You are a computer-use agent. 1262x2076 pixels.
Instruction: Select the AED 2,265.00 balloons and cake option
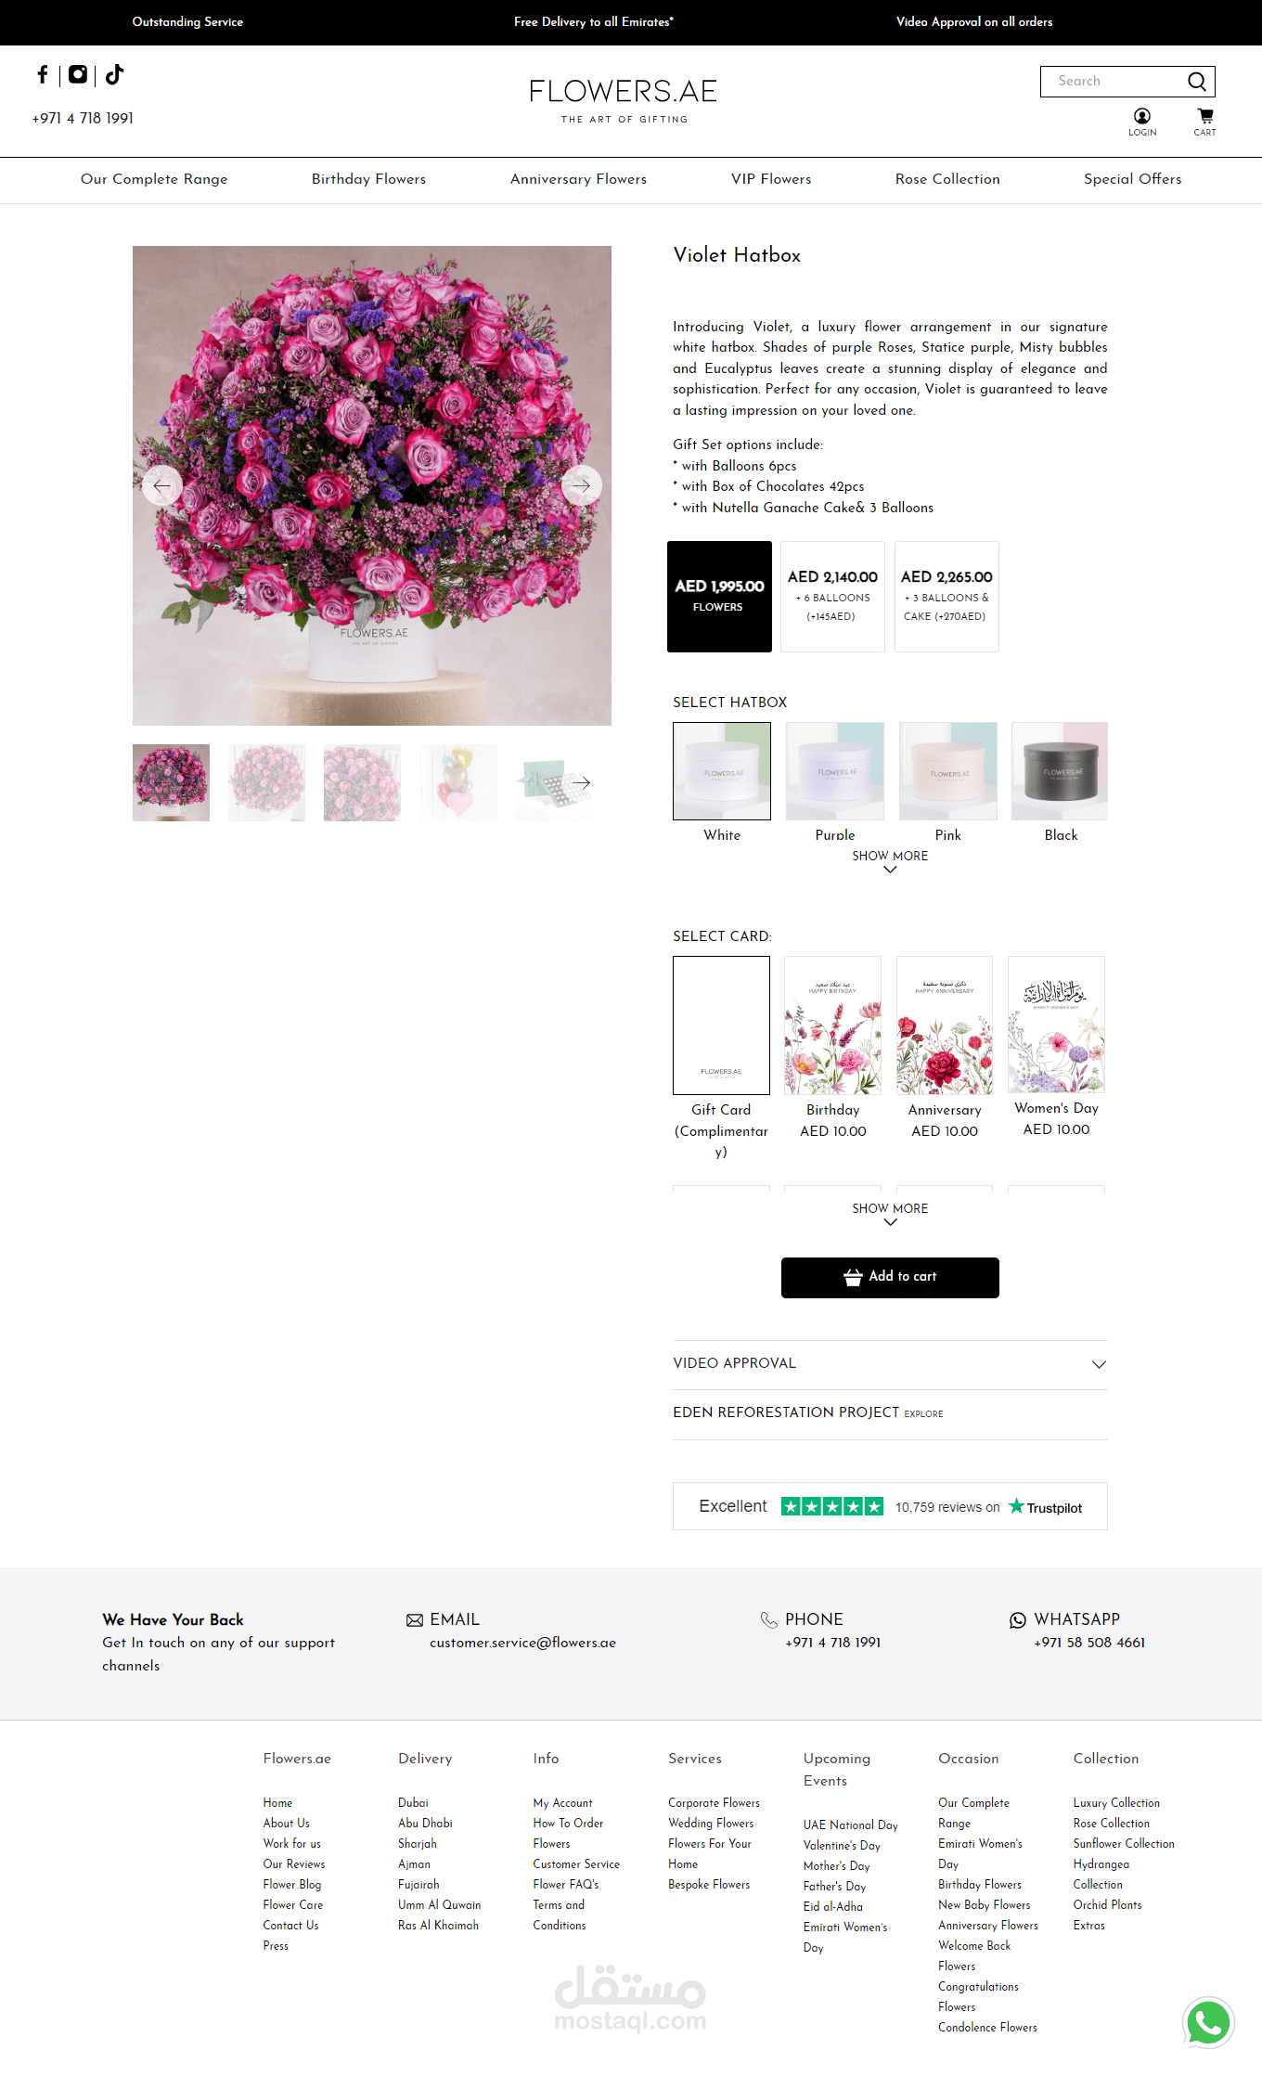click(946, 596)
